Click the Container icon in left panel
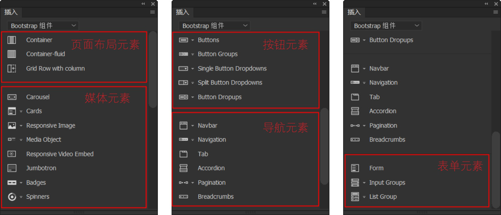Screen dimensions: 501x215 [x=12, y=40]
